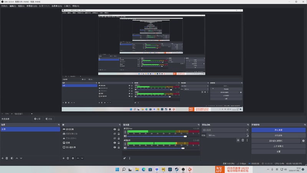307x173 pixels.
Task: Open mixer panel three-dot menu at bottom
Action: 130,158
